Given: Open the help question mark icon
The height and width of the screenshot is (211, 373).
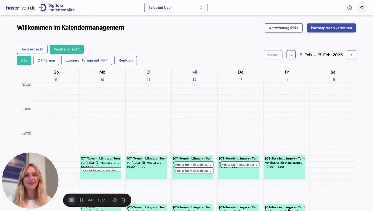Looking at the screenshot, I should tap(350, 8).
